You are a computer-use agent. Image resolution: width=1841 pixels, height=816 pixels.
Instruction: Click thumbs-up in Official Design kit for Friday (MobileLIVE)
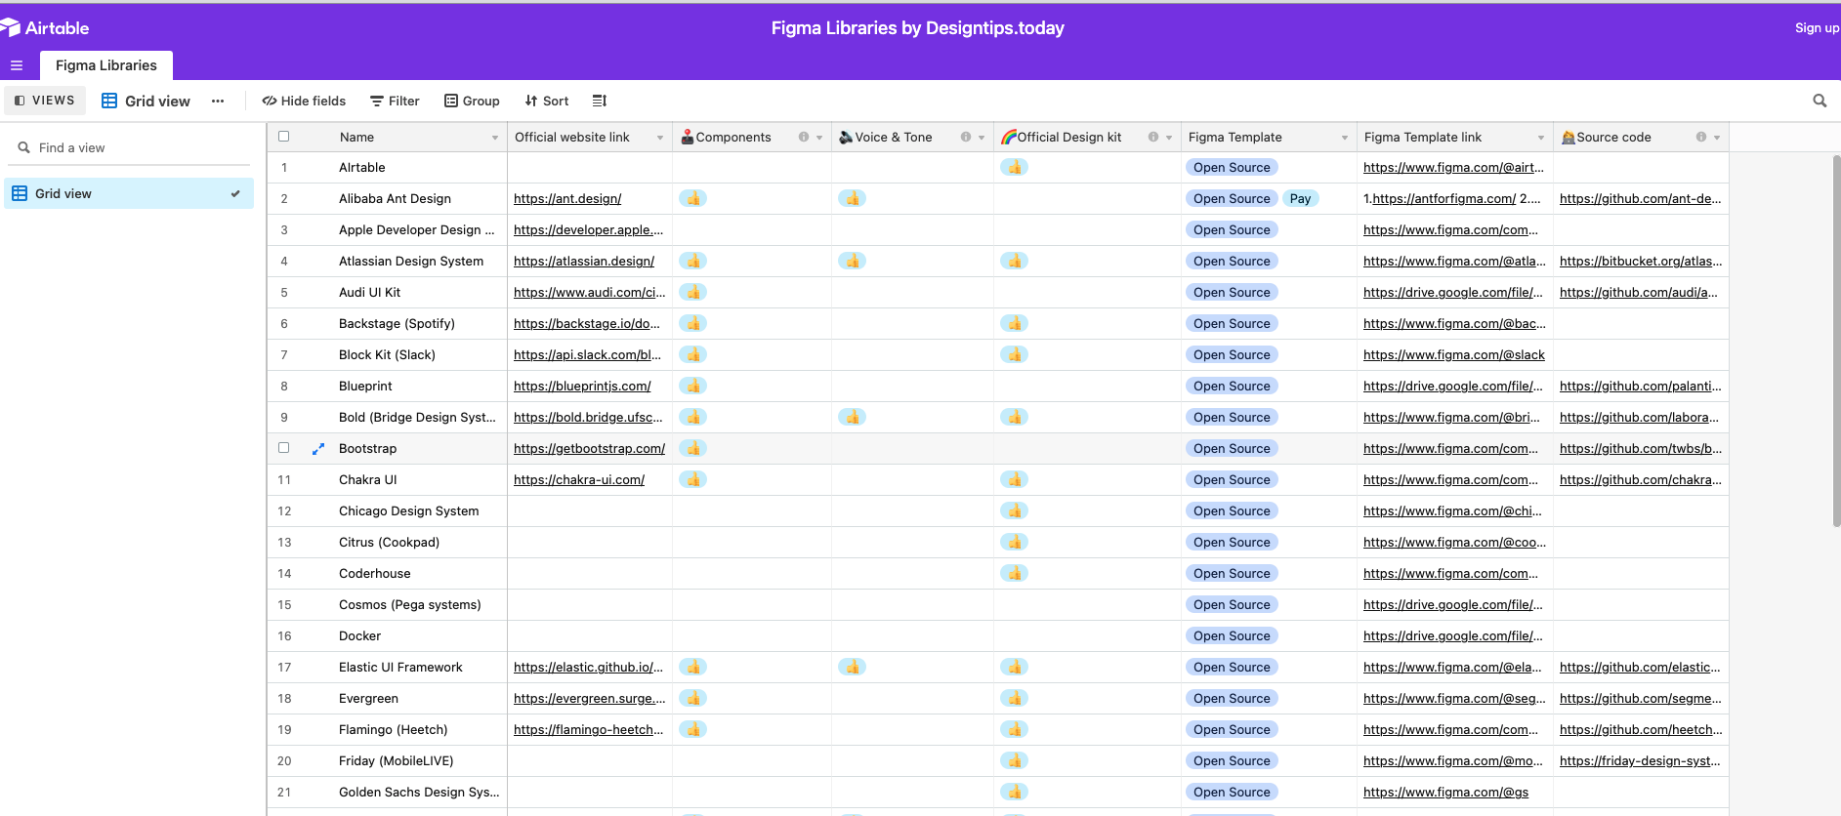tap(1015, 760)
